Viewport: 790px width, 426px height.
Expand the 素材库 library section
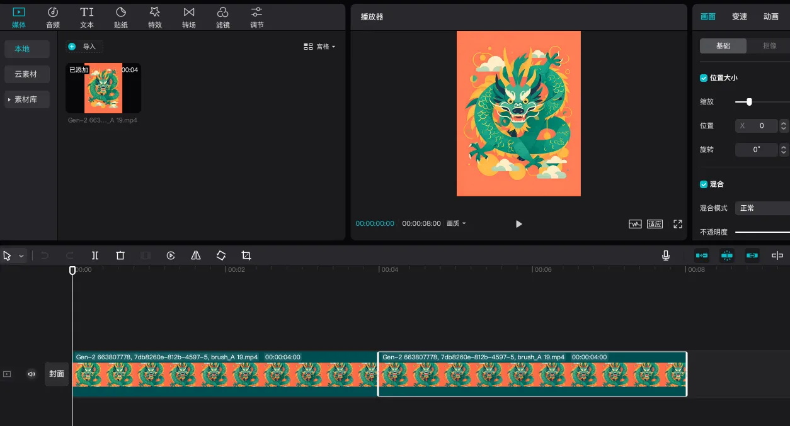click(x=26, y=99)
